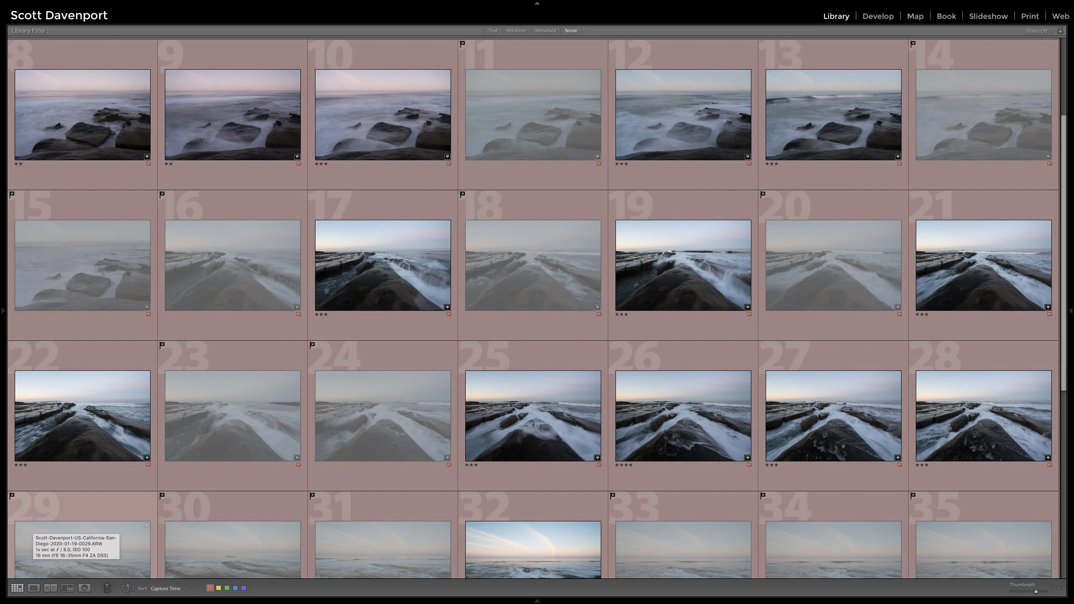
Task: Select four-star thumbnail number 26
Action: click(x=683, y=415)
